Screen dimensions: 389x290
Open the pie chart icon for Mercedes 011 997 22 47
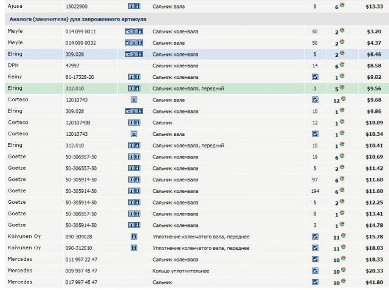click(x=343, y=258)
